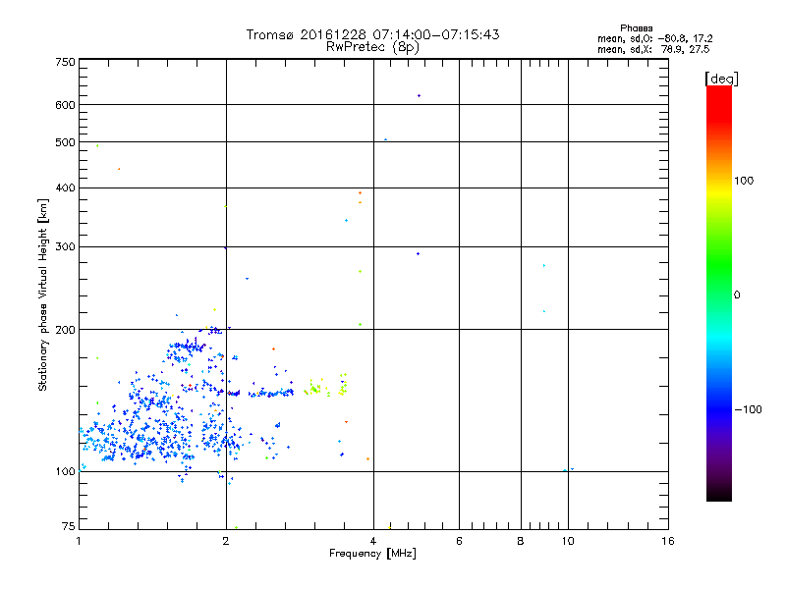The image size is (786, 589).
Task: Select the 'mean, sd,O: -80.8, 17.2' text
Action: click(x=654, y=39)
